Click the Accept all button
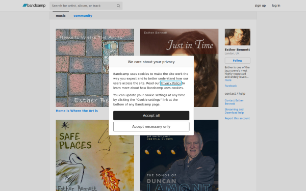The image size is (306, 191). 151,116
